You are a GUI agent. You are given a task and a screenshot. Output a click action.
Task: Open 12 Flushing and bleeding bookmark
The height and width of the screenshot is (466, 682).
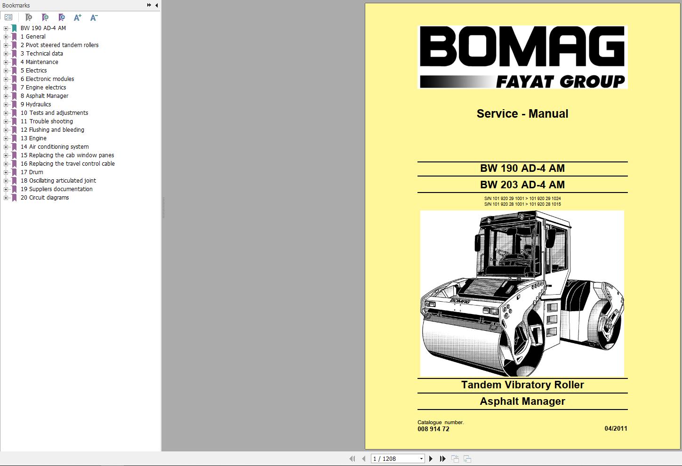tap(52, 130)
